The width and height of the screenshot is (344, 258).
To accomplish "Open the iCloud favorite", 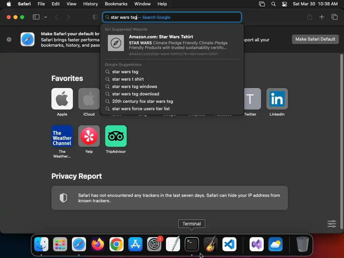I will click(89, 99).
